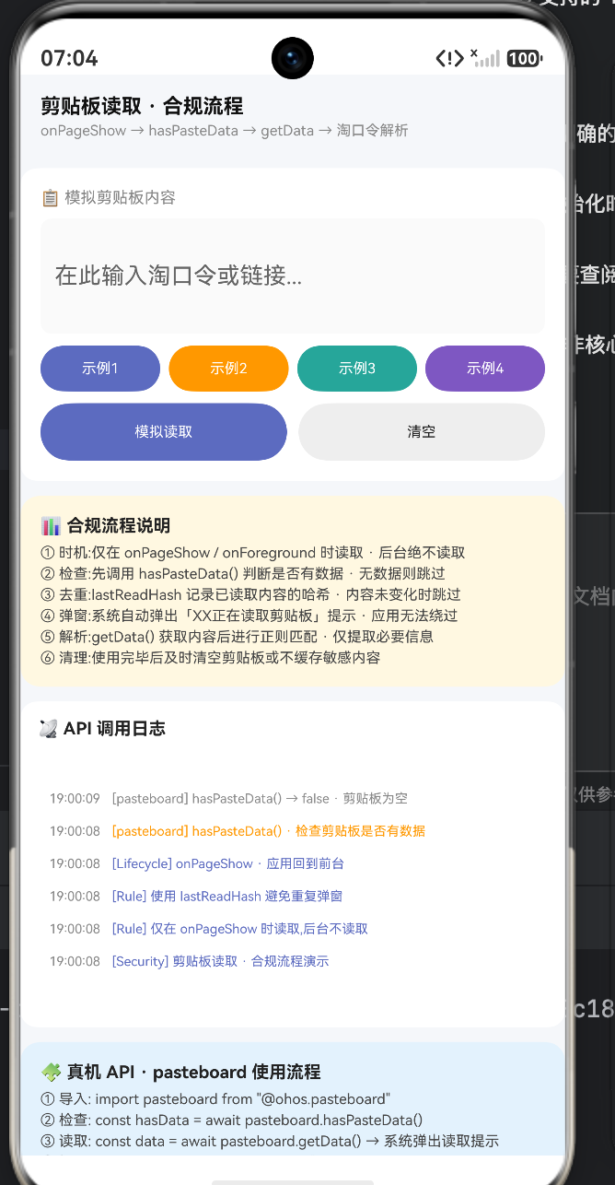
Task: Tap line ③ 读取 const data getData()
Action: click(270, 1142)
